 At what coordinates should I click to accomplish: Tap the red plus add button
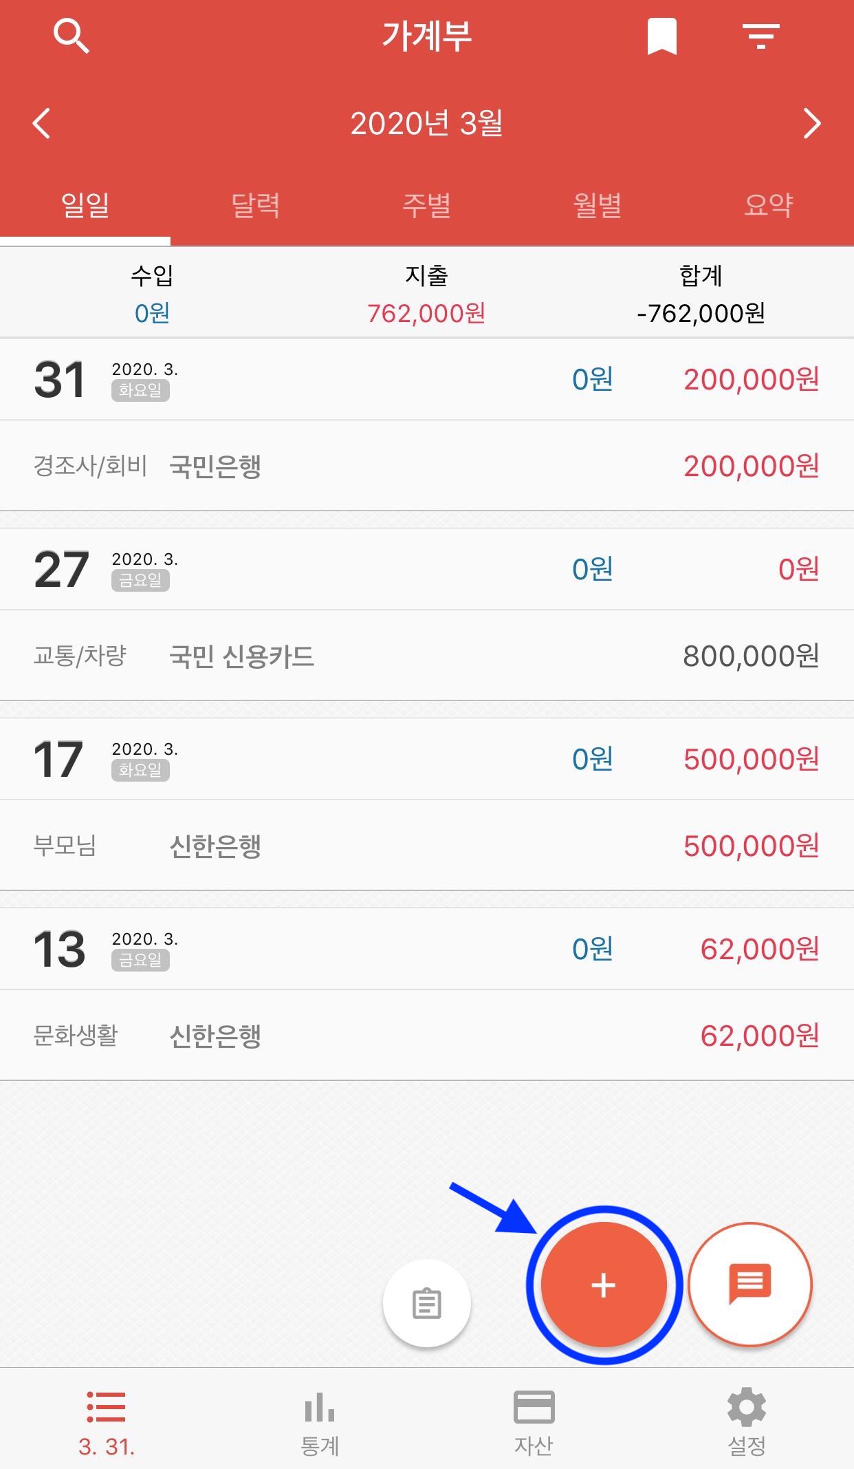[x=604, y=1285]
